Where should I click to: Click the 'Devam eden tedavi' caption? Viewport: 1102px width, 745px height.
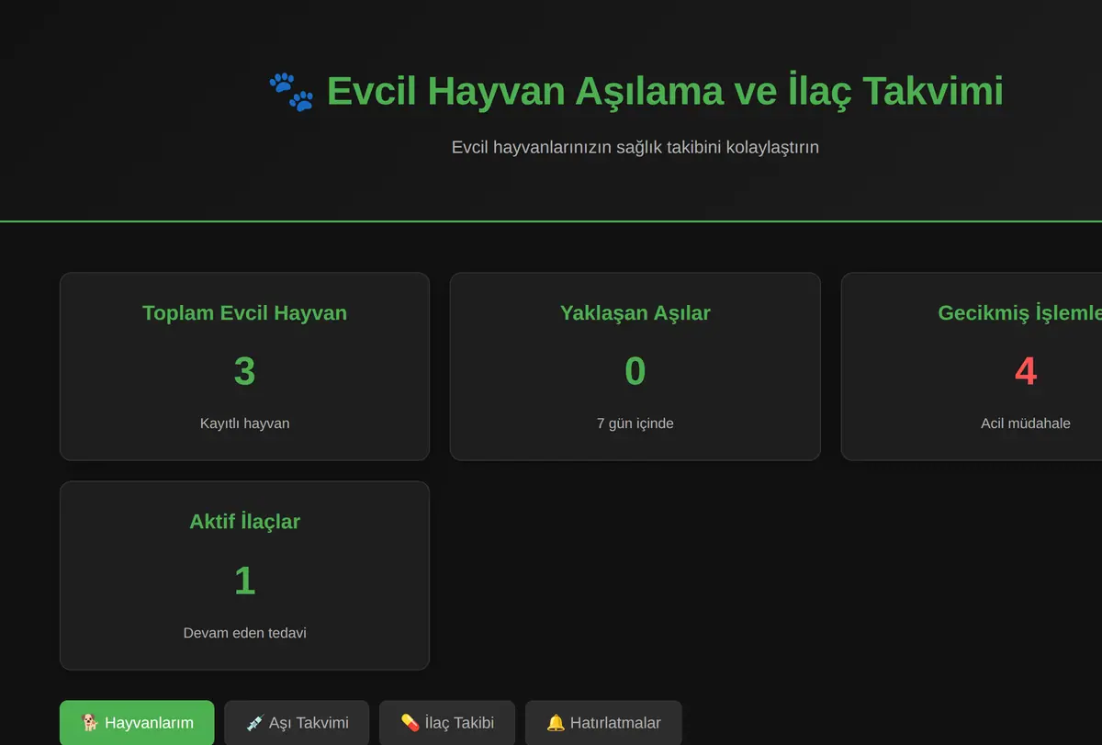click(x=244, y=633)
